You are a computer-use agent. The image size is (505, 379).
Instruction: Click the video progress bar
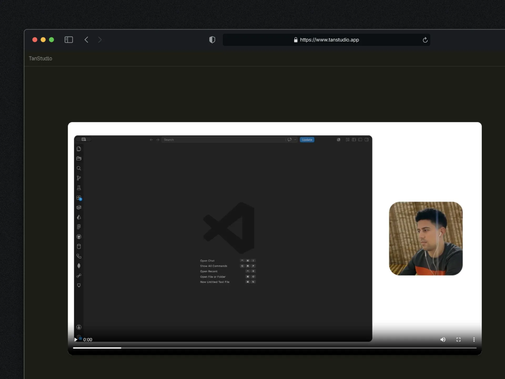[x=275, y=348]
